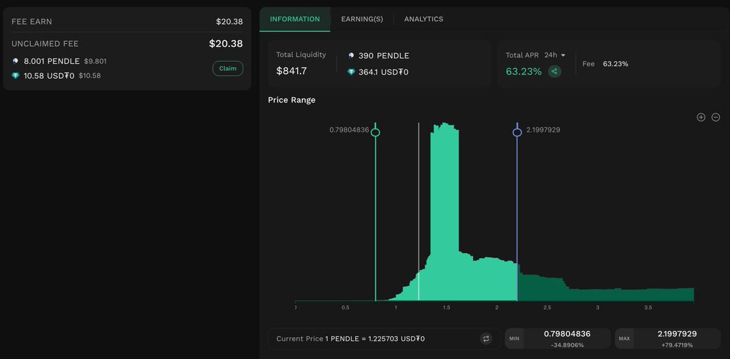Click the Total Liquidity value $841.7
Image resolution: width=730 pixels, height=359 pixels.
pyautogui.click(x=291, y=71)
